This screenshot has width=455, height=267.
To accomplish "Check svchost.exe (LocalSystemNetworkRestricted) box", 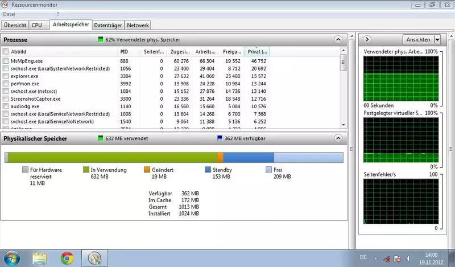I will click(6, 68).
